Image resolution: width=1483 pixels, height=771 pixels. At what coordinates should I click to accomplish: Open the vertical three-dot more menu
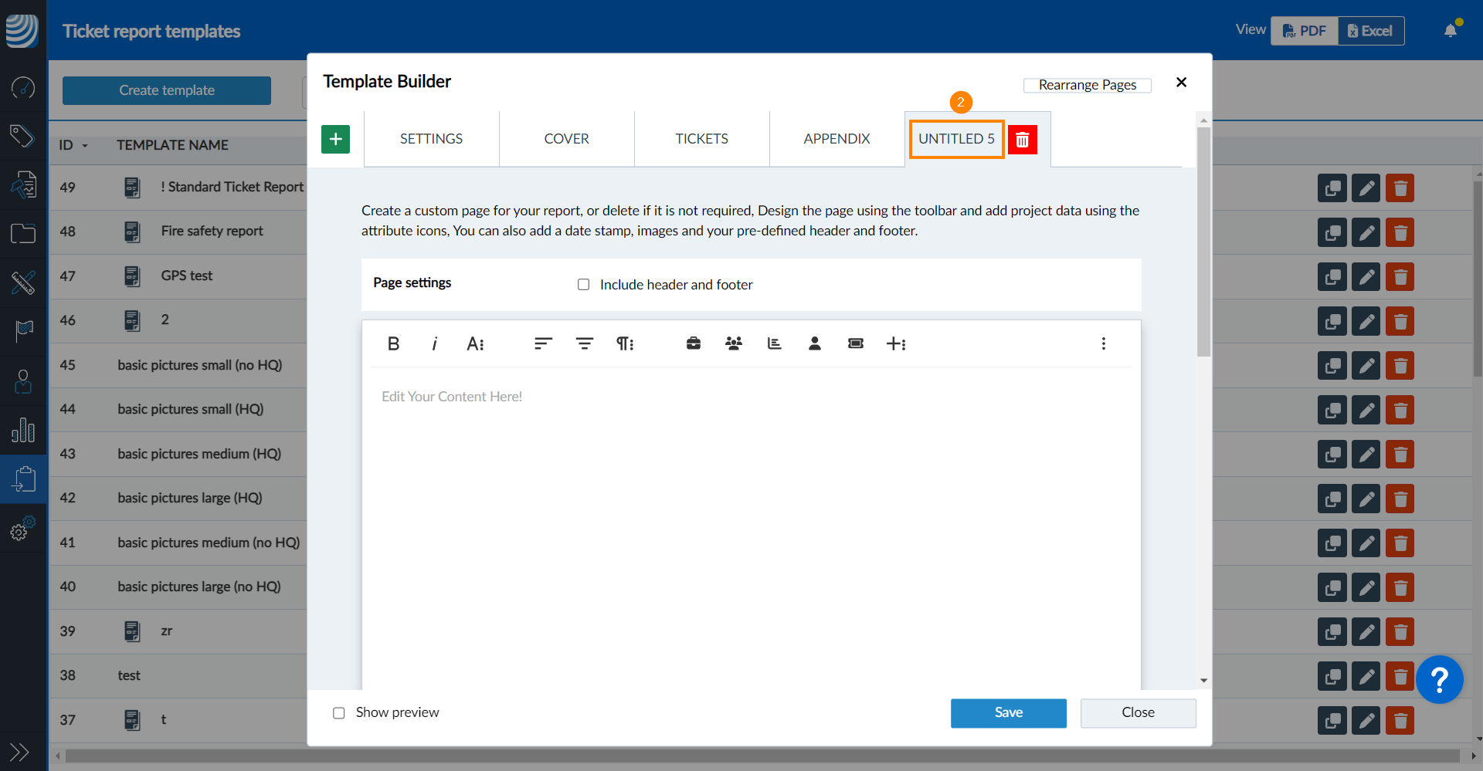pyautogui.click(x=1103, y=343)
